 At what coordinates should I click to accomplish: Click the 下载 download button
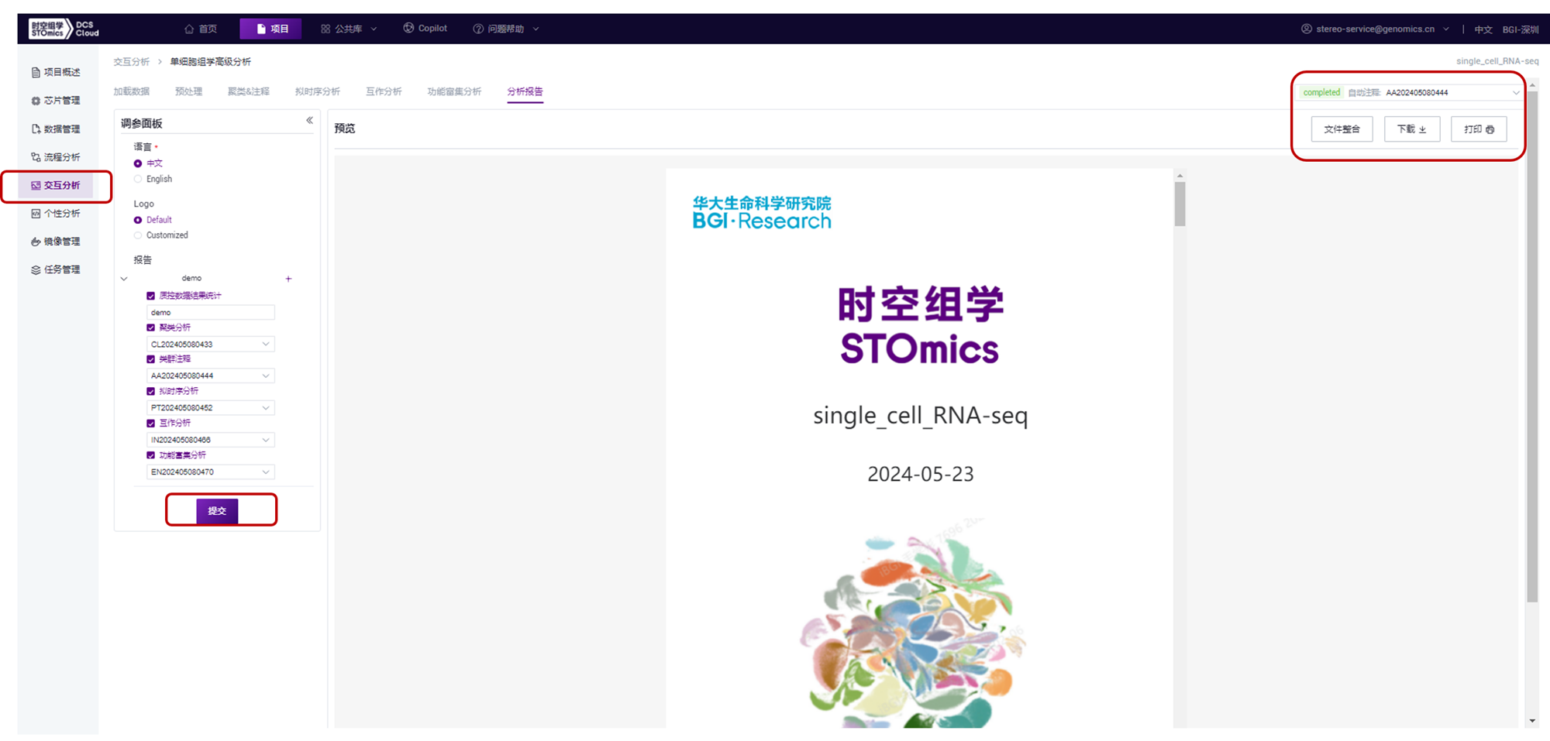coord(1412,129)
